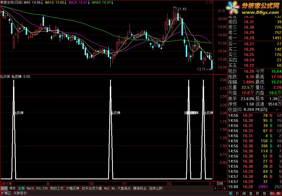Click the MA60: 16.97 label
282x196 pixels.
(102, 3)
